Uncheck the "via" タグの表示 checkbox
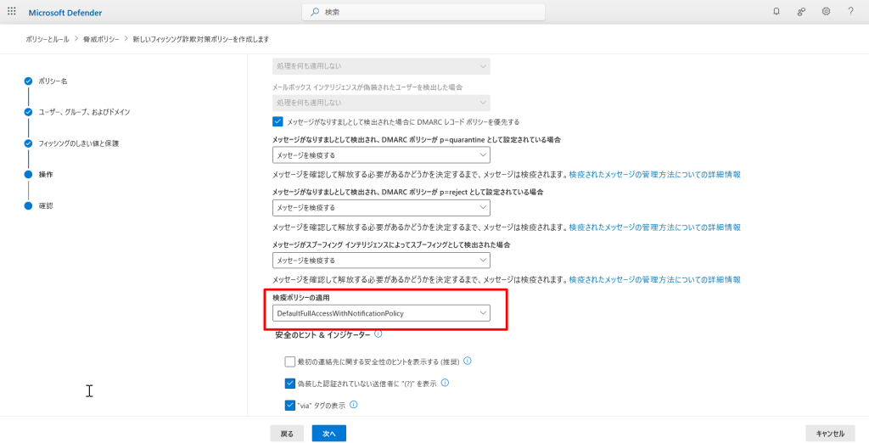This screenshot has width=869, height=443. (290, 405)
